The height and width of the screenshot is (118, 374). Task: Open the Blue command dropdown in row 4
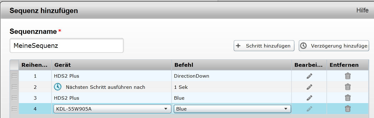pos(232,109)
